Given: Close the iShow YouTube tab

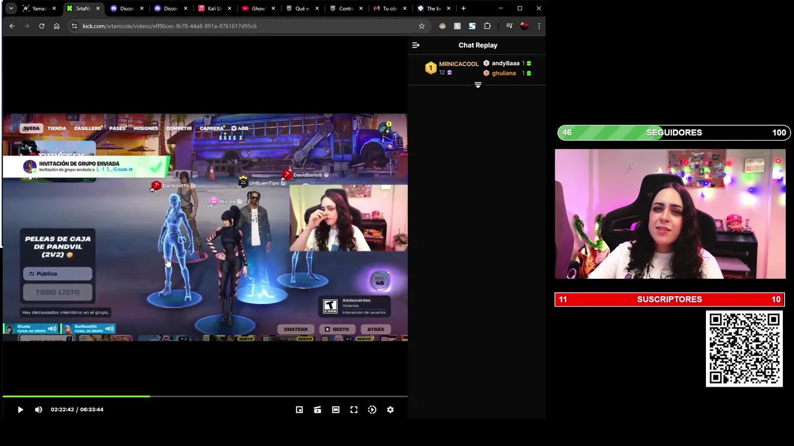Looking at the screenshot, I should [273, 9].
